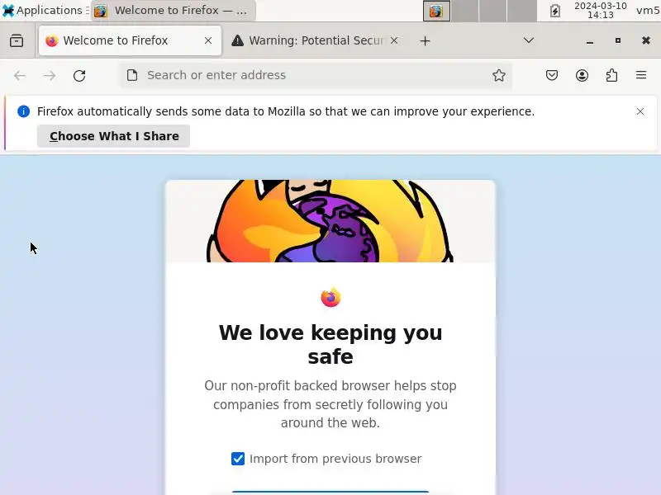661x495 pixels.
Task: Dismiss the data sharing notification bar
Action: (640, 111)
